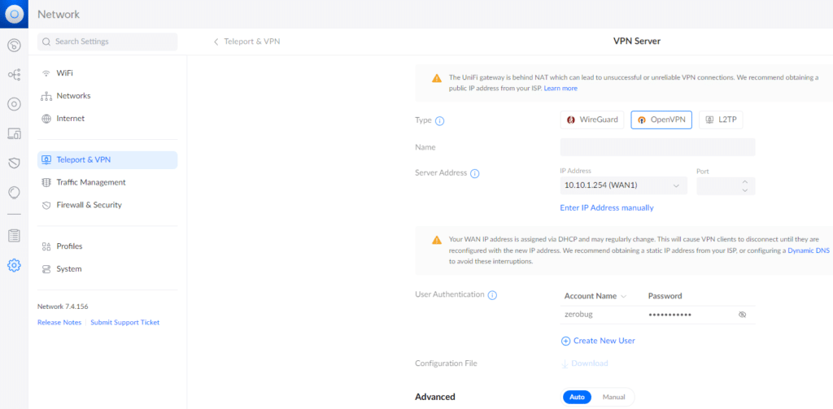
Task: Click info icon beside User Authentication
Action: coord(493,295)
